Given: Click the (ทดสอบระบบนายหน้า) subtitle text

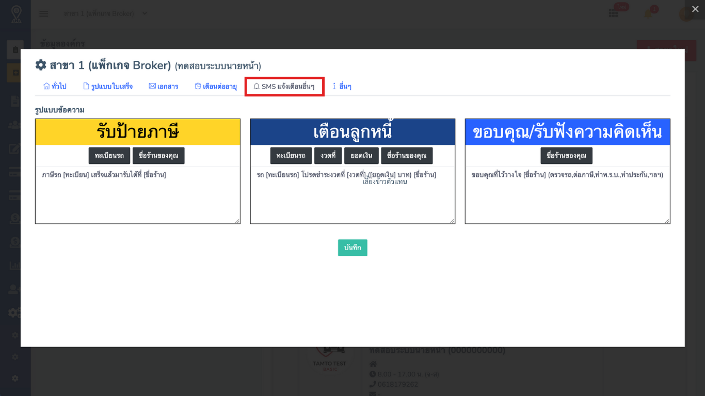Looking at the screenshot, I should (218, 66).
